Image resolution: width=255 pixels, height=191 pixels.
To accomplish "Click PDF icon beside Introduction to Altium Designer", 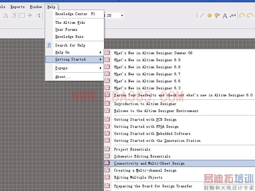I will point(107,103).
